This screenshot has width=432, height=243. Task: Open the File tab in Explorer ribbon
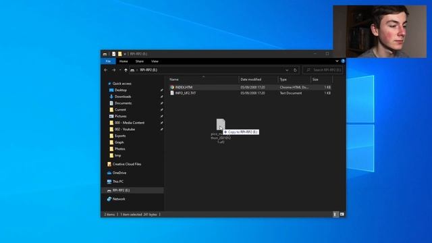(108, 61)
